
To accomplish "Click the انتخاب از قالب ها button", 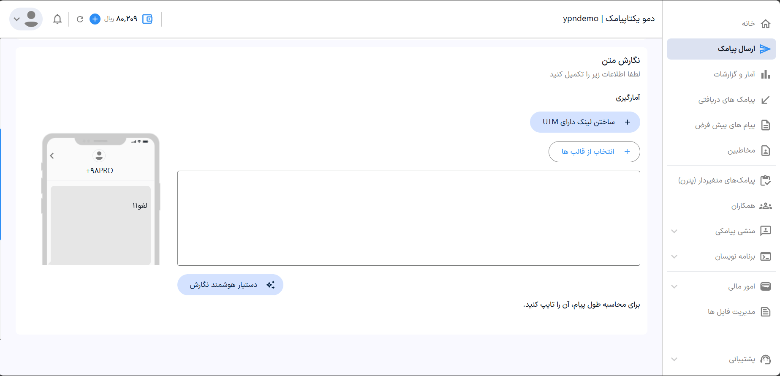I will pos(594,152).
